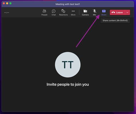Unmute the Mic
136x114 pixels.
coord(94,13)
